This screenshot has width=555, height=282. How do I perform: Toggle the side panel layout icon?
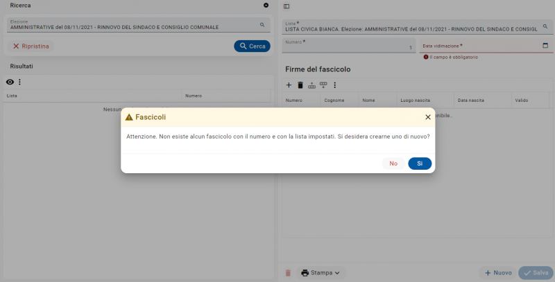pyautogui.click(x=287, y=6)
